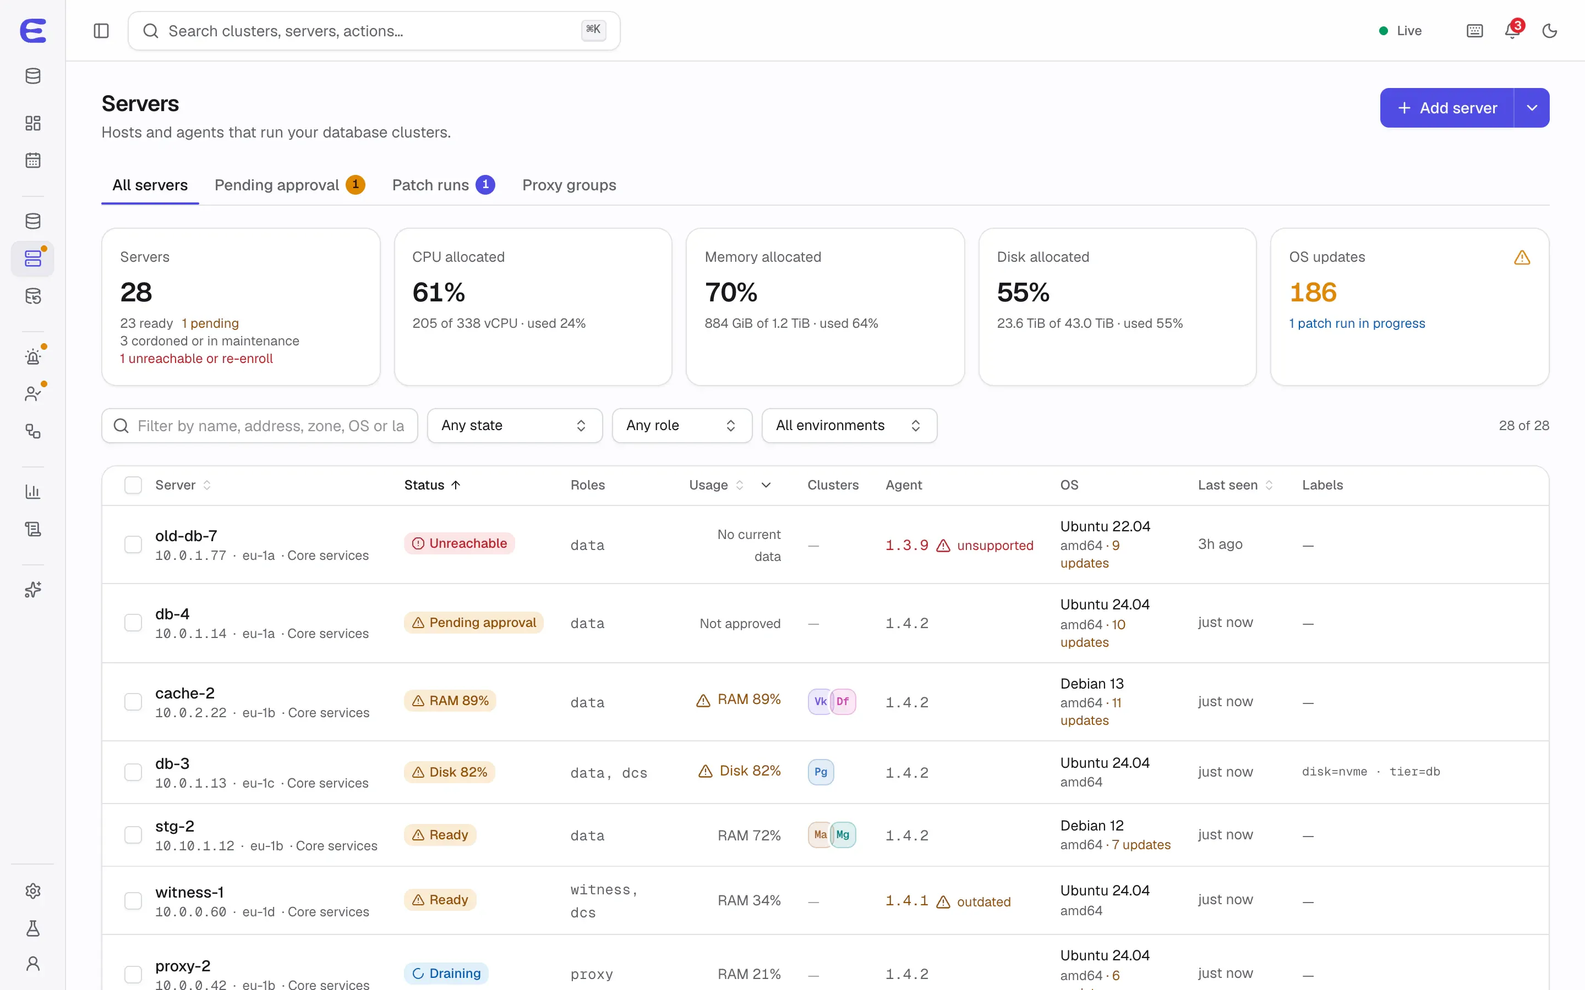The height and width of the screenshot is (990, 1585).
Task: Click the 1.3.9 unsupported agent version
Action: (x=959, y=546)
